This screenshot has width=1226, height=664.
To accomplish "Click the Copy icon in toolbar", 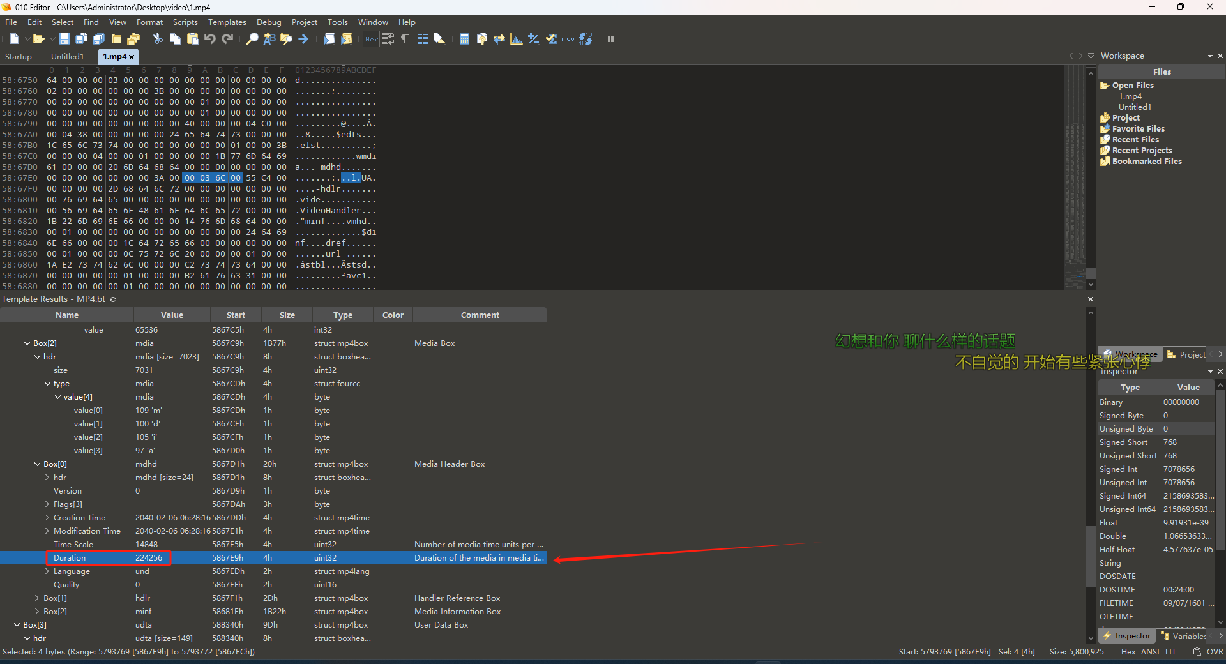I will click(175, 39).
